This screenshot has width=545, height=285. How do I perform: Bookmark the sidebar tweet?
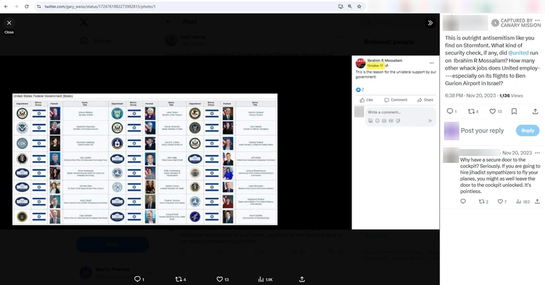514,111
